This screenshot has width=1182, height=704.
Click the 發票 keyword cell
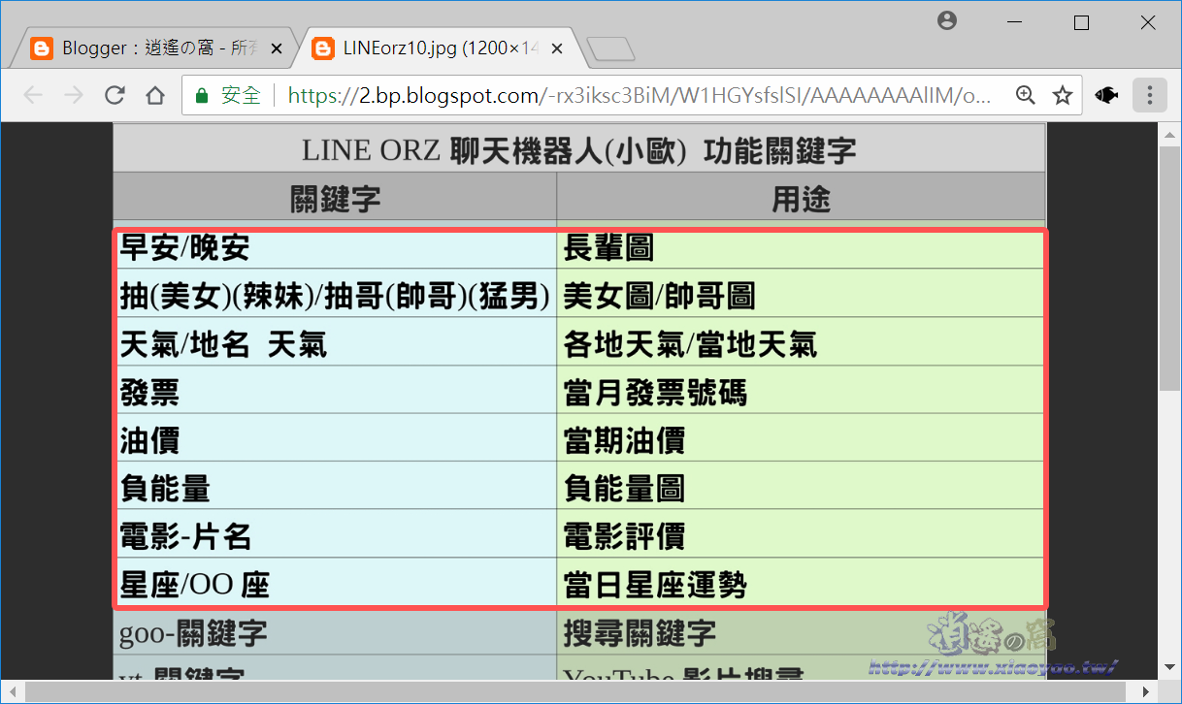[336, 392]
